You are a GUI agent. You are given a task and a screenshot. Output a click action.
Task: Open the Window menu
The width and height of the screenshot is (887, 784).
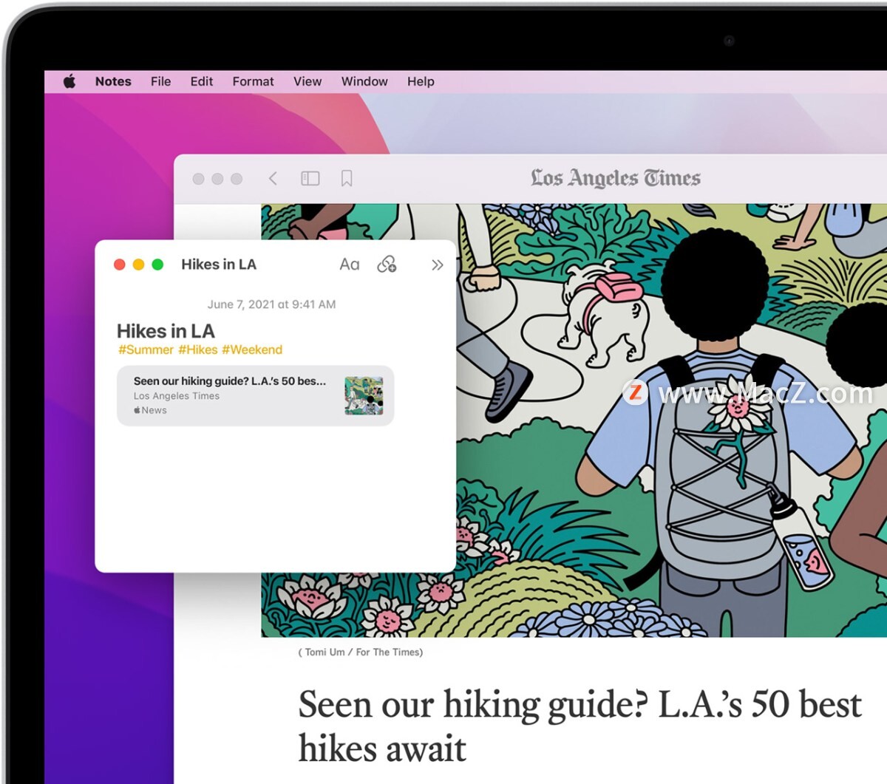pyautogui.click(x=364, y=81)
